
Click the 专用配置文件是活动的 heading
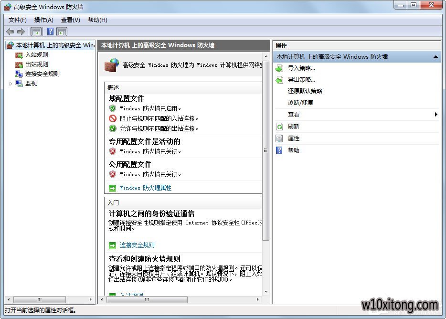[x=145, y=141]
